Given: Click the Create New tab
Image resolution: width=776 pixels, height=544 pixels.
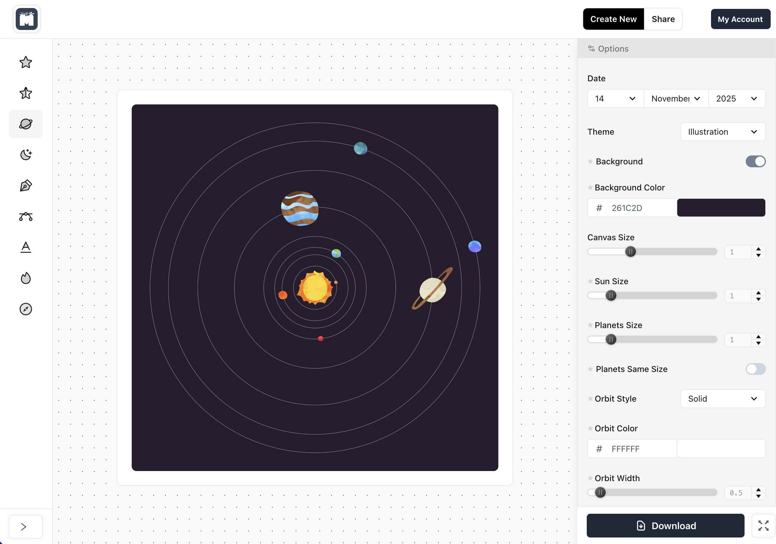Looking at the screenshot, I should coord(613,19).
